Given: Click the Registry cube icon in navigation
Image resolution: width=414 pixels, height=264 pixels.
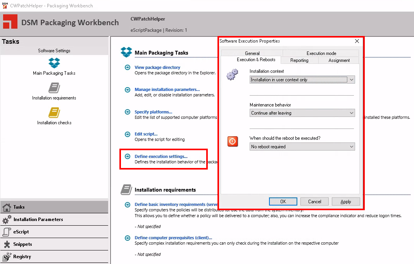Looking at the screenshot, I should click(x=7, y=257).
